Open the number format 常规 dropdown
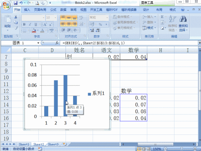The image size is (201, 151). 107,18
